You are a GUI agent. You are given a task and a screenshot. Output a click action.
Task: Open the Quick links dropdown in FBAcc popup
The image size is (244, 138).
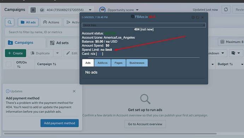point(144,25)
